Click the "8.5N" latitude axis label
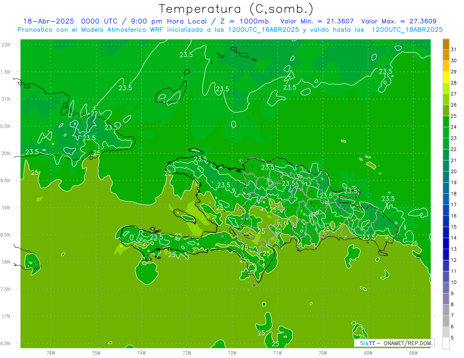464x358 pixels. click(x=6, y=235)
